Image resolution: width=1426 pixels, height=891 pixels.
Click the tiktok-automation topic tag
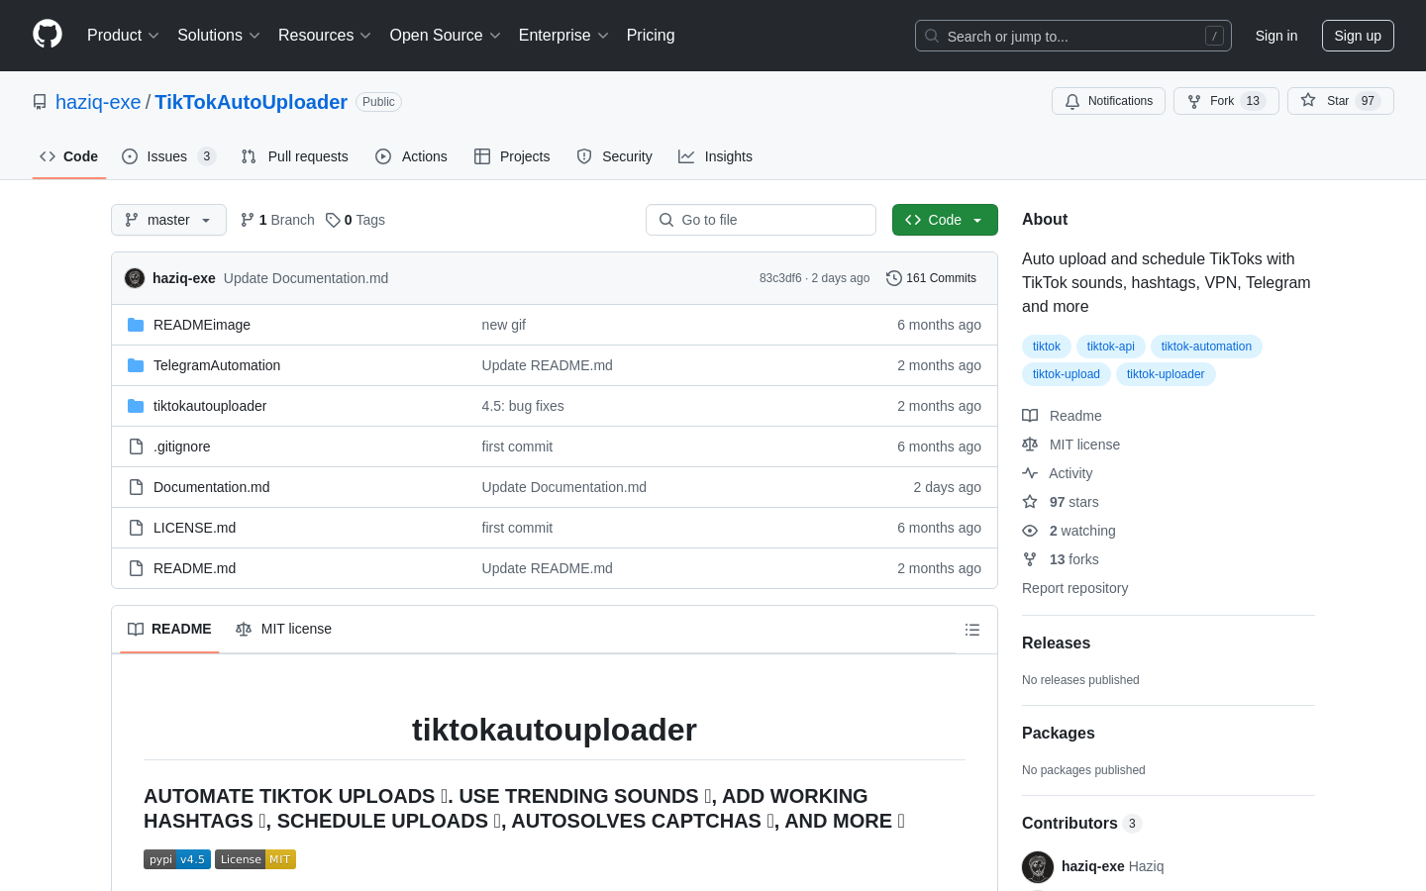(x=1206, y=346)
